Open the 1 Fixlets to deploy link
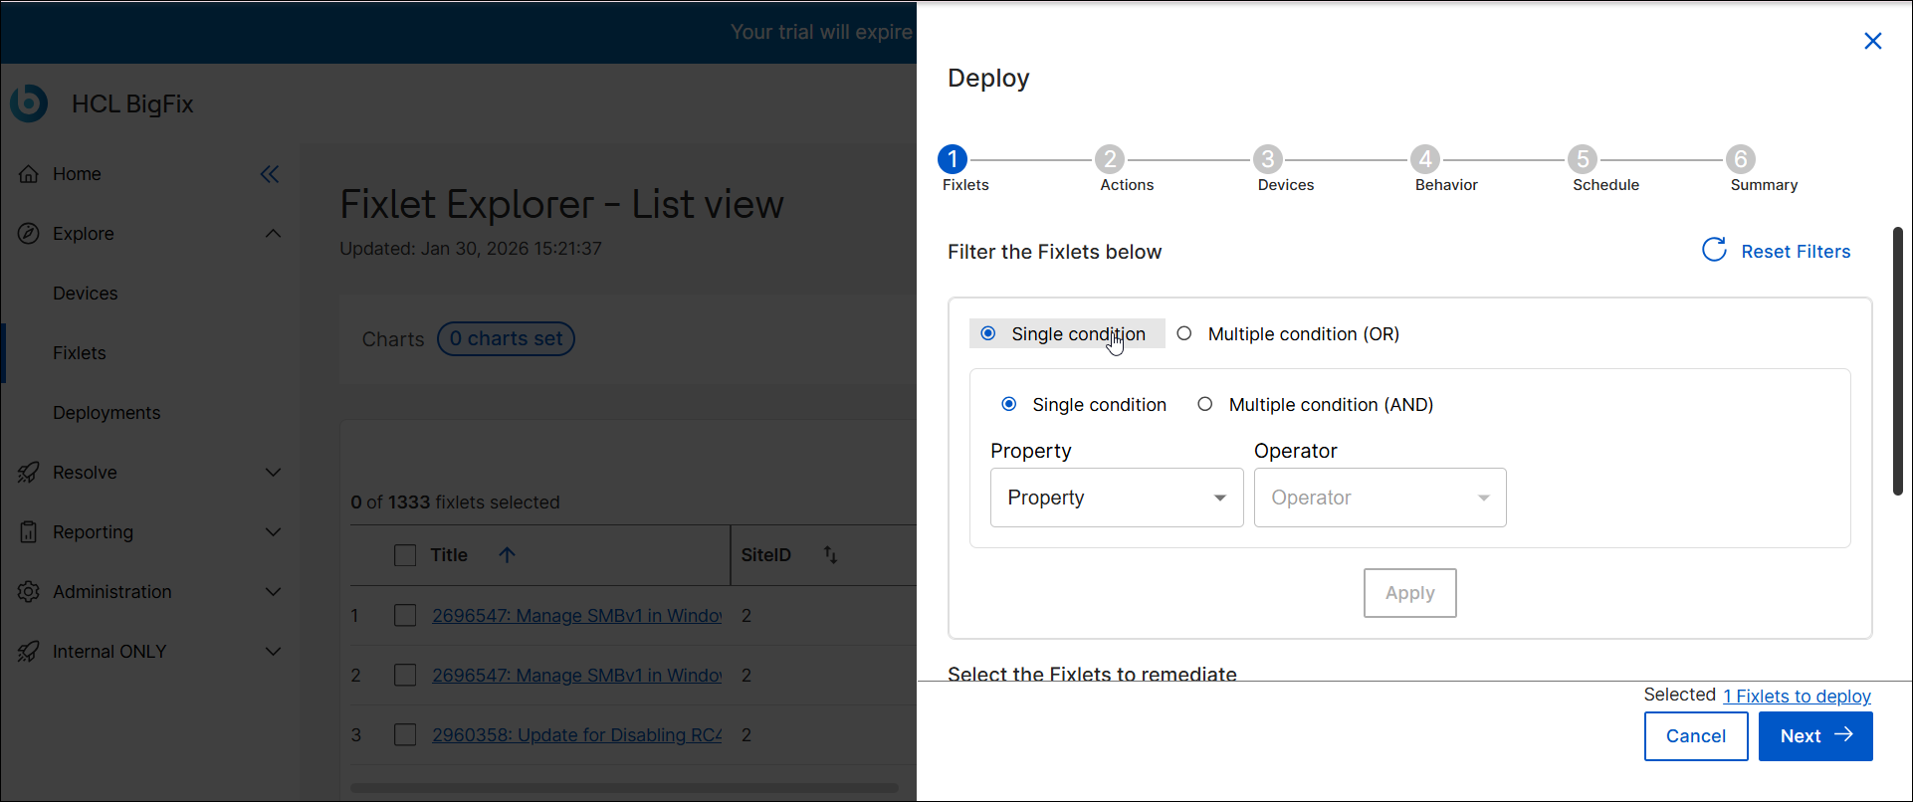The image size is (1913, 802). click(1797, 697)
